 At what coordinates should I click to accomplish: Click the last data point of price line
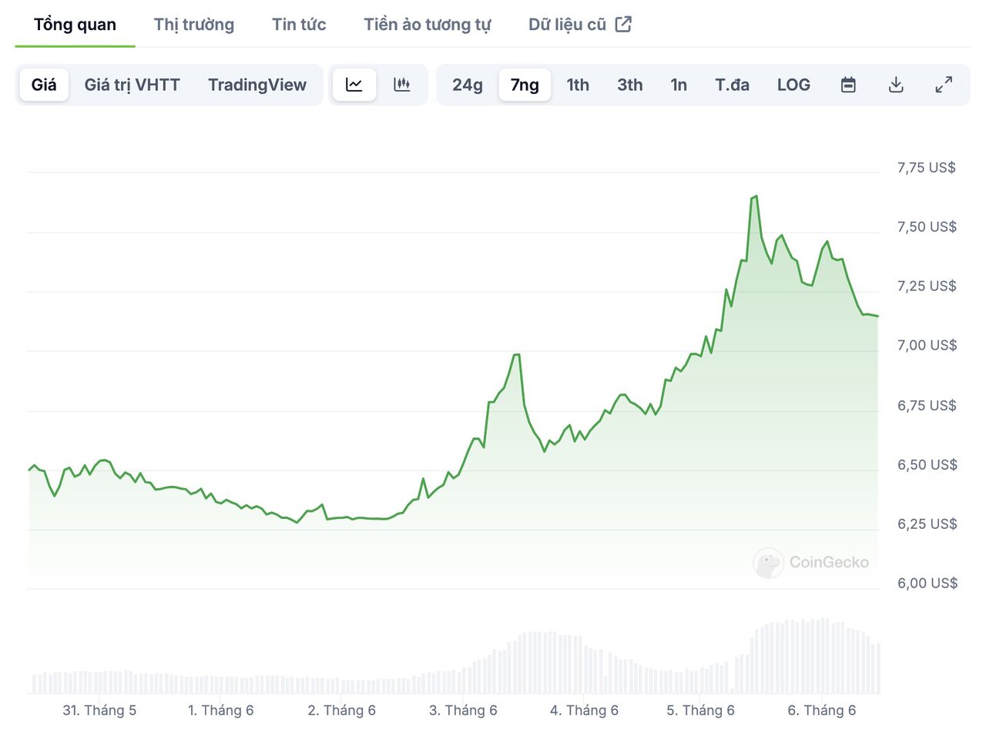877,316
